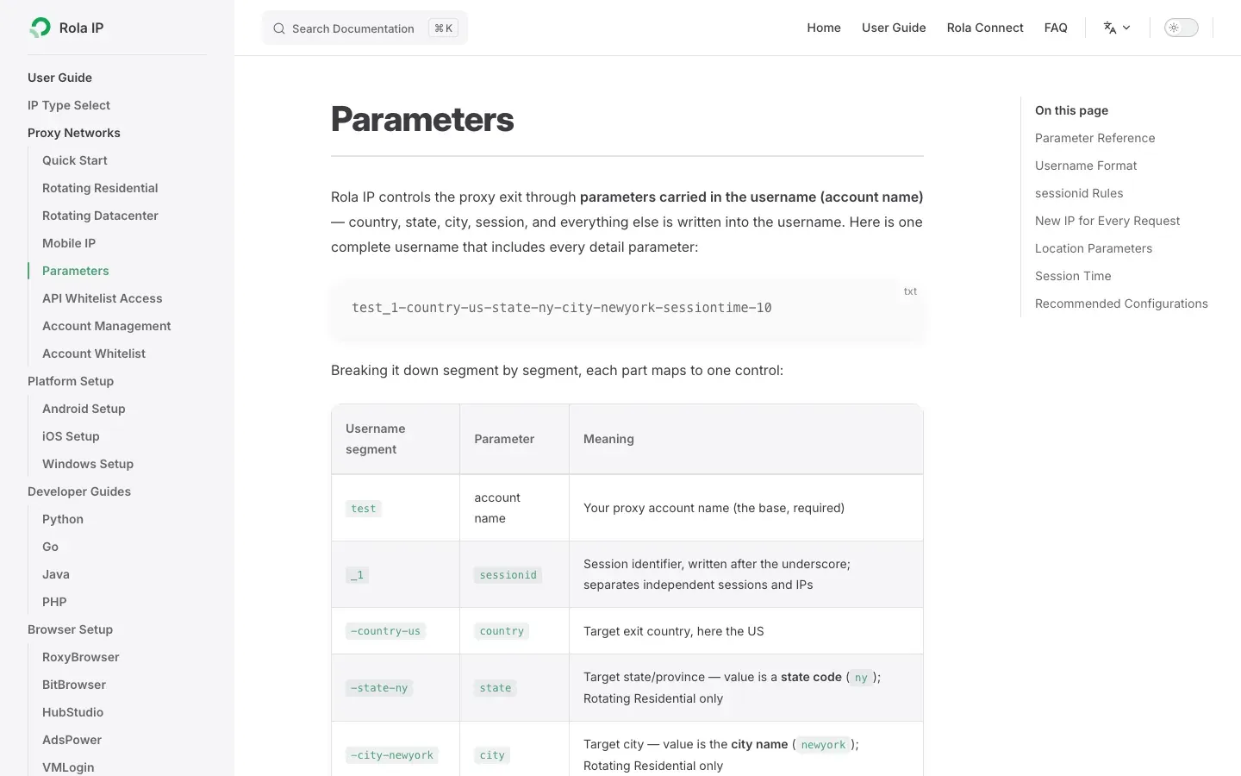1241x776 pixels.
Task: Open the Rotating Datacenter page
Action: click(x=100, y=216)
